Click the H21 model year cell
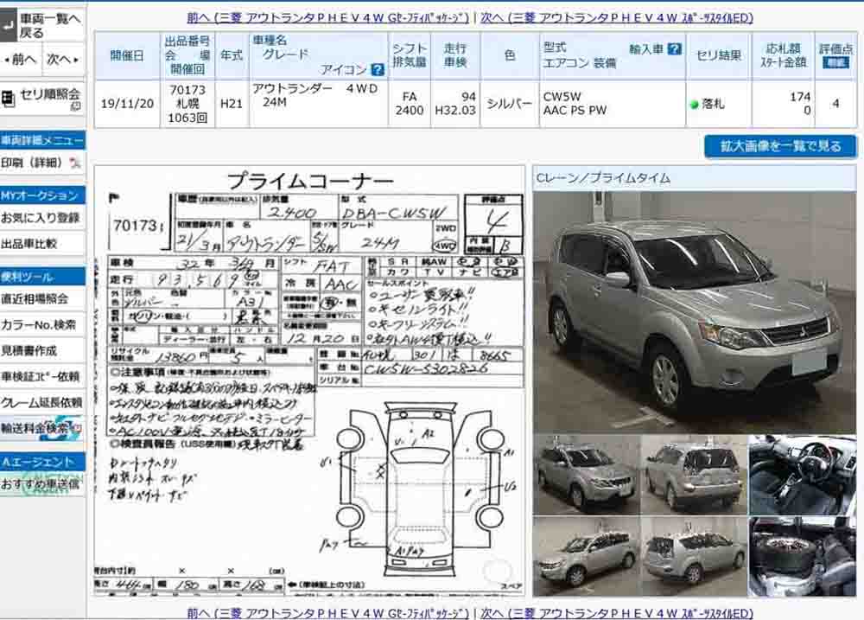Image resolution: width=864 pixels, height=620 pixels. (232, 104)
